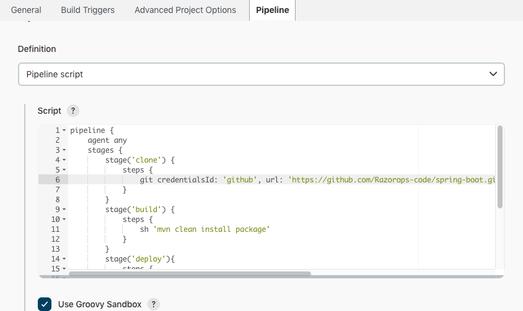
Task: Collapse the pipeline block at line 1
Action: point(64,130)
